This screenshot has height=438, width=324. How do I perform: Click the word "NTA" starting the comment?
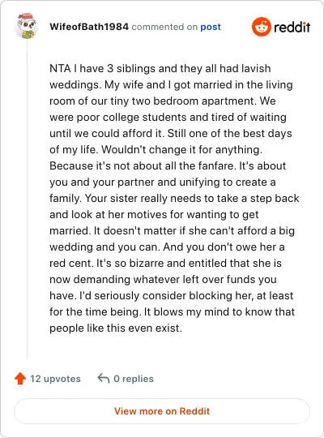click(60, 68)
